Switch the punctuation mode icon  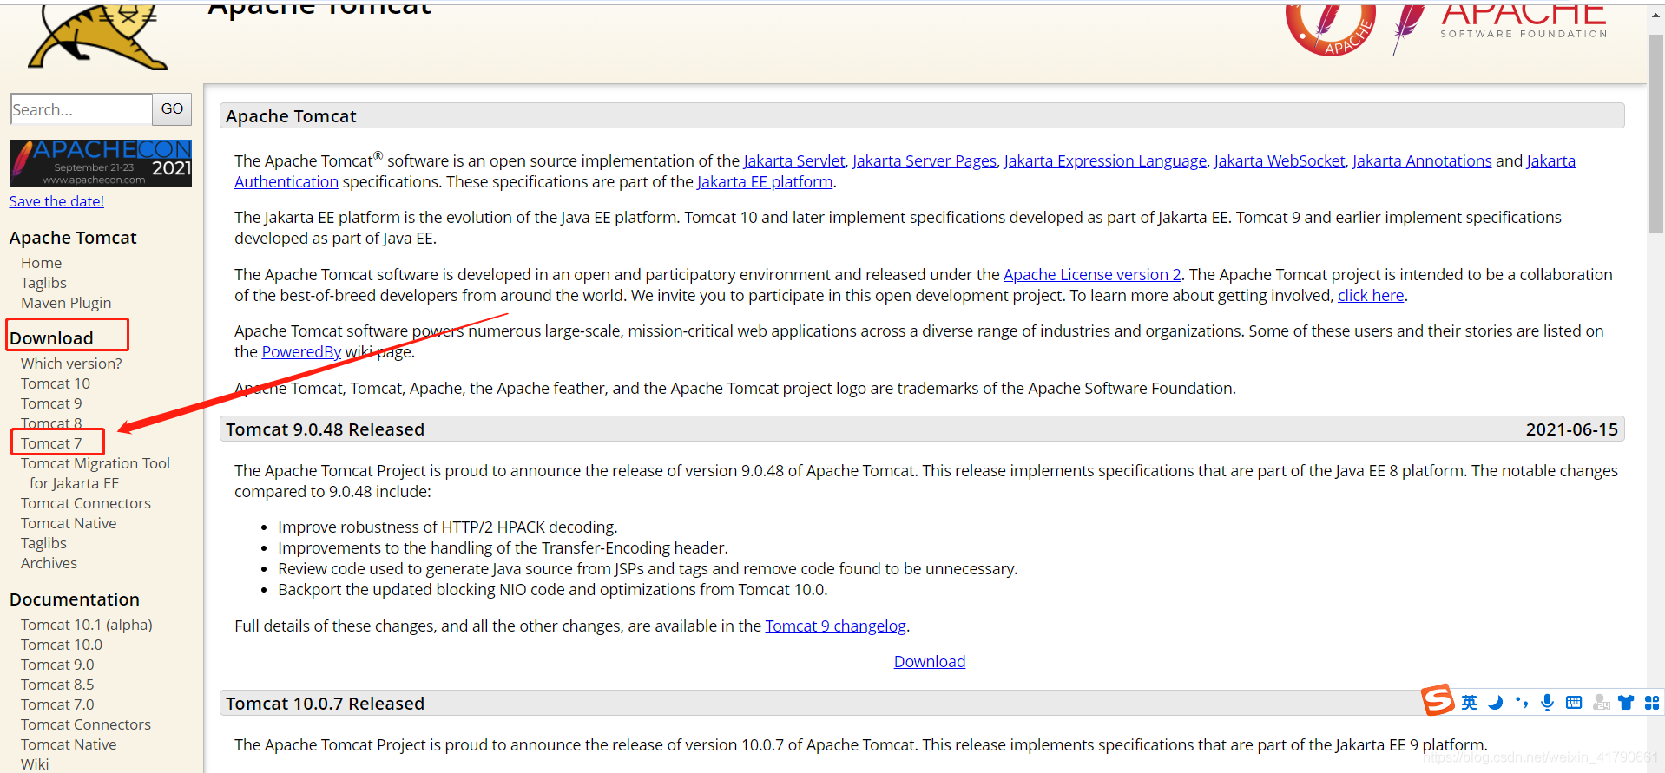click(x=1521, y=703)
